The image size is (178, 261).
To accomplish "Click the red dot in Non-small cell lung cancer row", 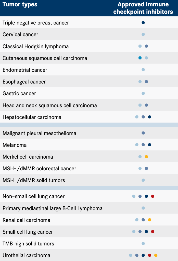I will coord(152,196).
